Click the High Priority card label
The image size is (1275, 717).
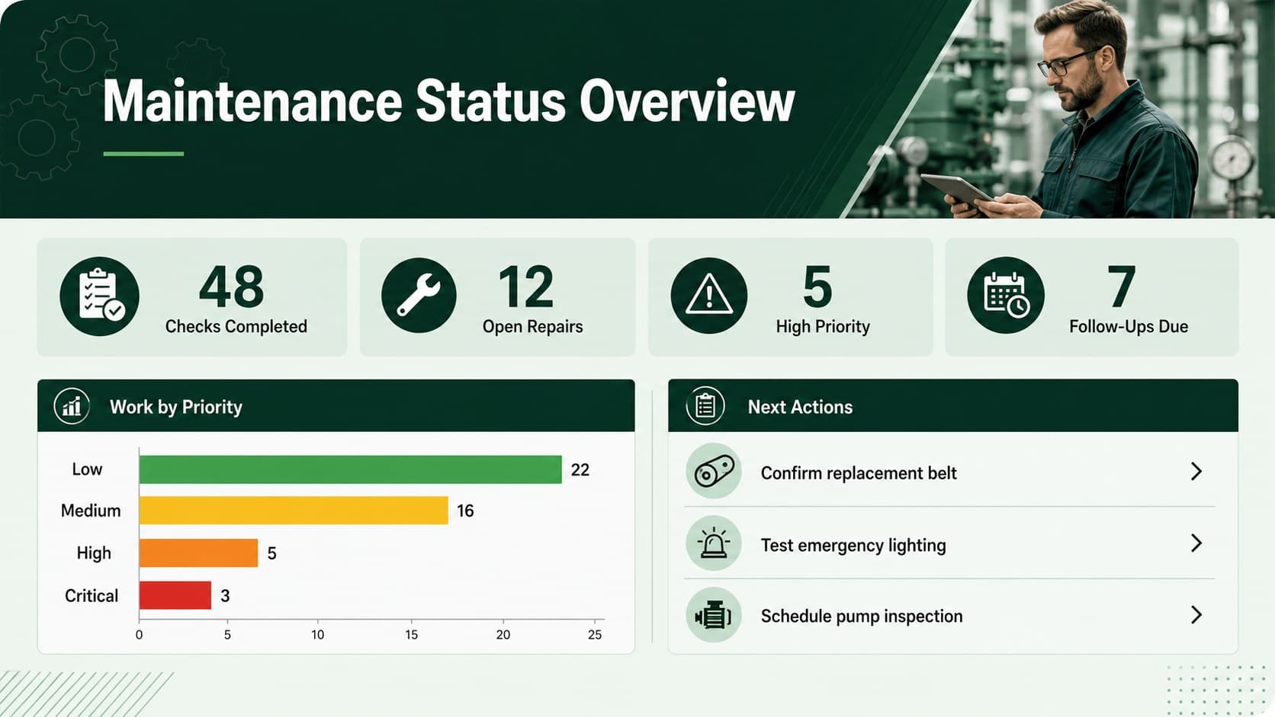point(823,326)
